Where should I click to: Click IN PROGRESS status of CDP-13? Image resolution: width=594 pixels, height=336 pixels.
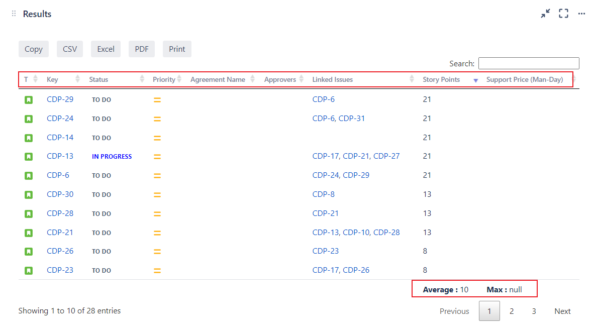[112, 156]
